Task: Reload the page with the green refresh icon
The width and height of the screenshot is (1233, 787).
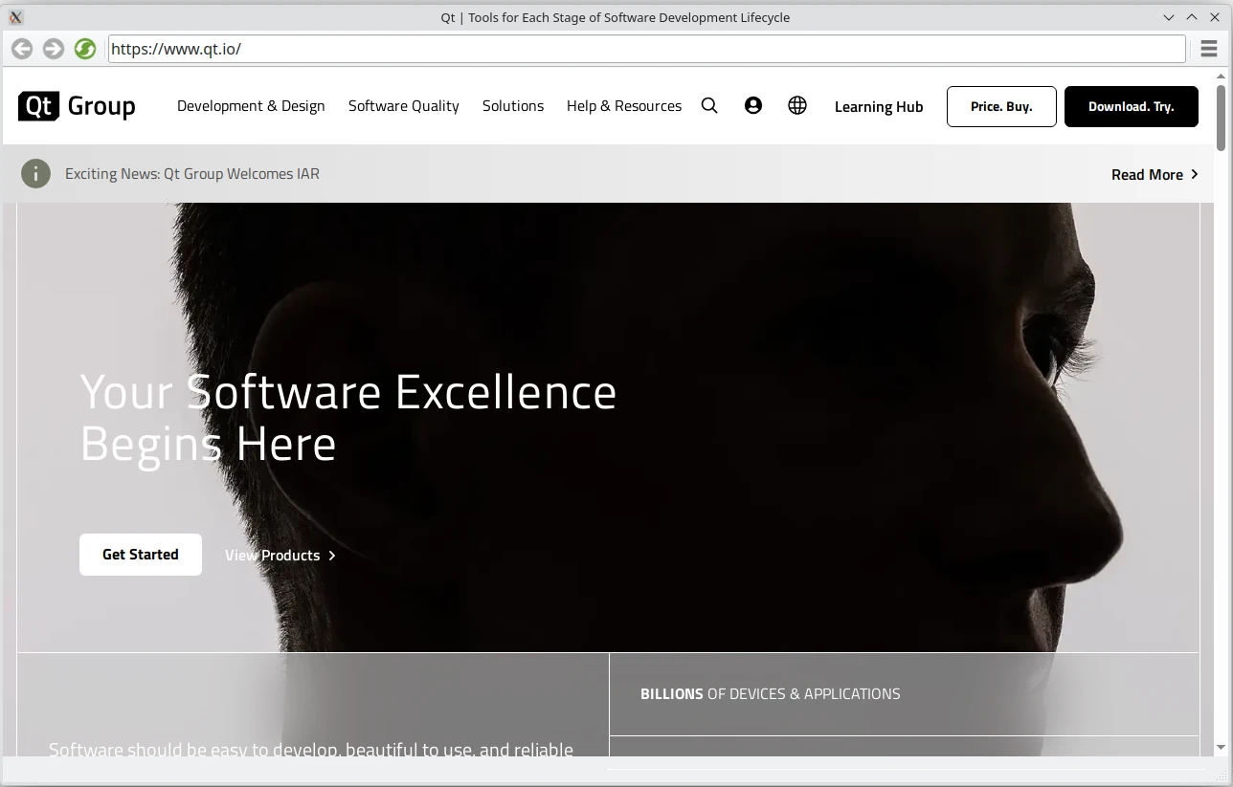Action: pos(85,48)
